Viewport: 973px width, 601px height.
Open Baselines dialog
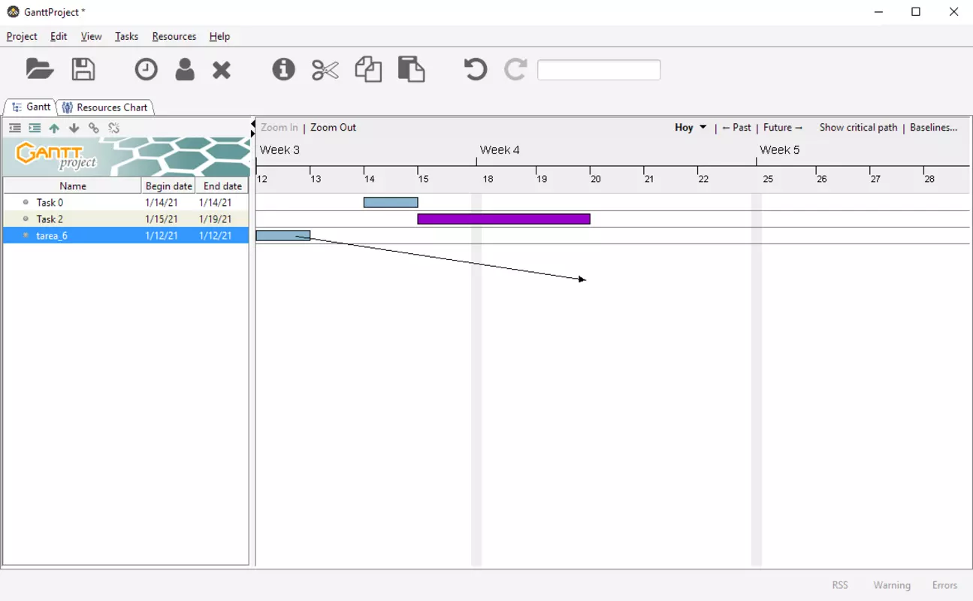tap(933, 128)
